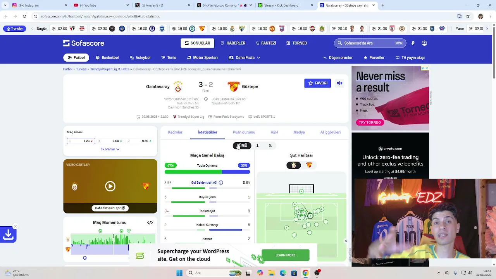496x279 pixels.
Task: Click the site info icon in address bar
Action: 36,16
